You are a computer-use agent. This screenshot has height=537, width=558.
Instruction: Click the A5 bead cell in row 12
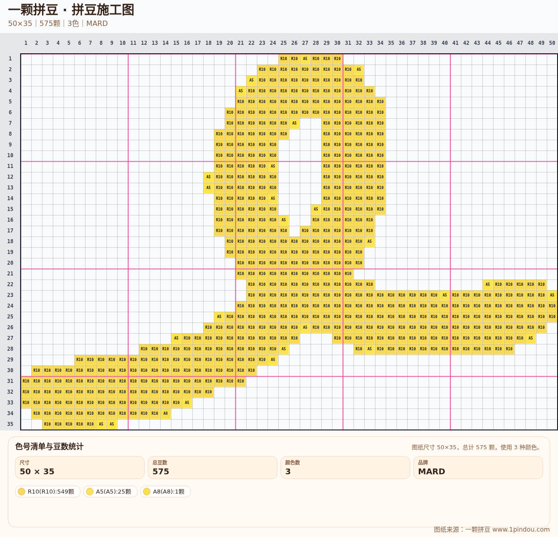[209, 177]
